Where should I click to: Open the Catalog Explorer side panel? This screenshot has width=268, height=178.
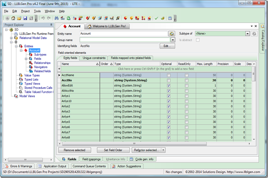pos(262,39)
